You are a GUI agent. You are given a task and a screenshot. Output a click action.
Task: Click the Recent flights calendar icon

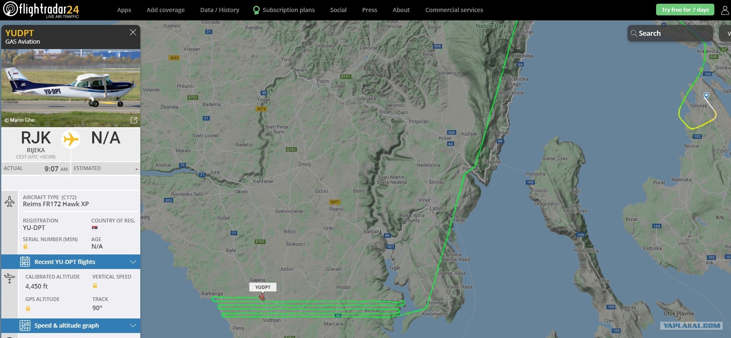(x=25, y=262)
